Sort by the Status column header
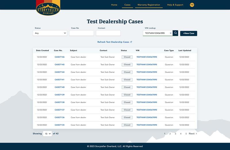 click(x=124, y=50)
